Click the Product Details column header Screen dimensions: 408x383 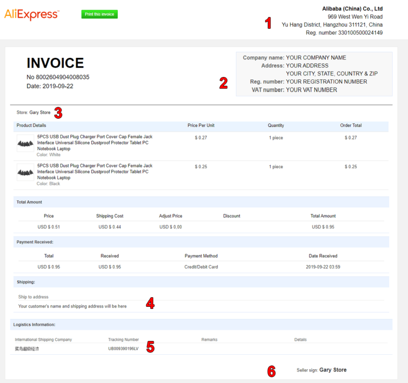coord(31,125)
